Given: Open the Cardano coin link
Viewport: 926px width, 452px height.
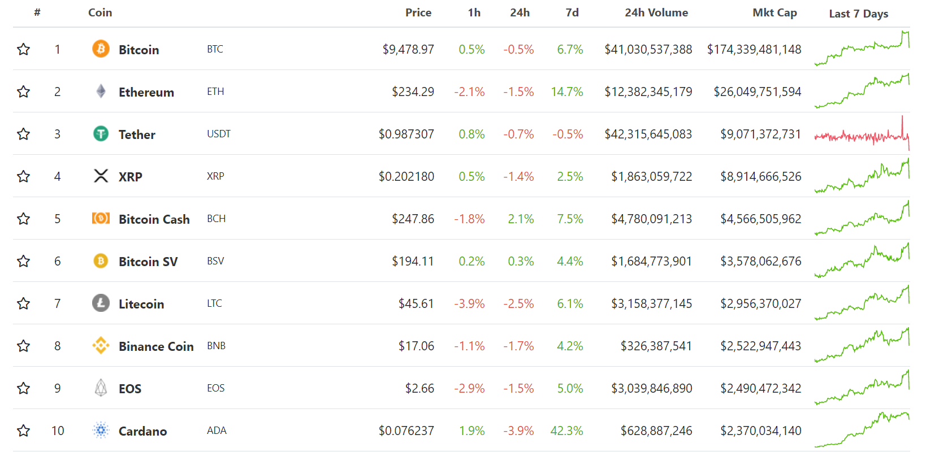Looking at the screenshot, I should pos(142,431).
